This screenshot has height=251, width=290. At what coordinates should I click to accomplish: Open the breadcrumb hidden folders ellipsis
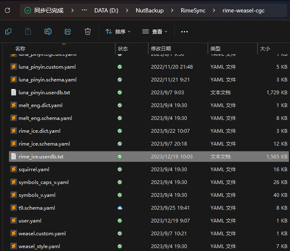point(84,10)
